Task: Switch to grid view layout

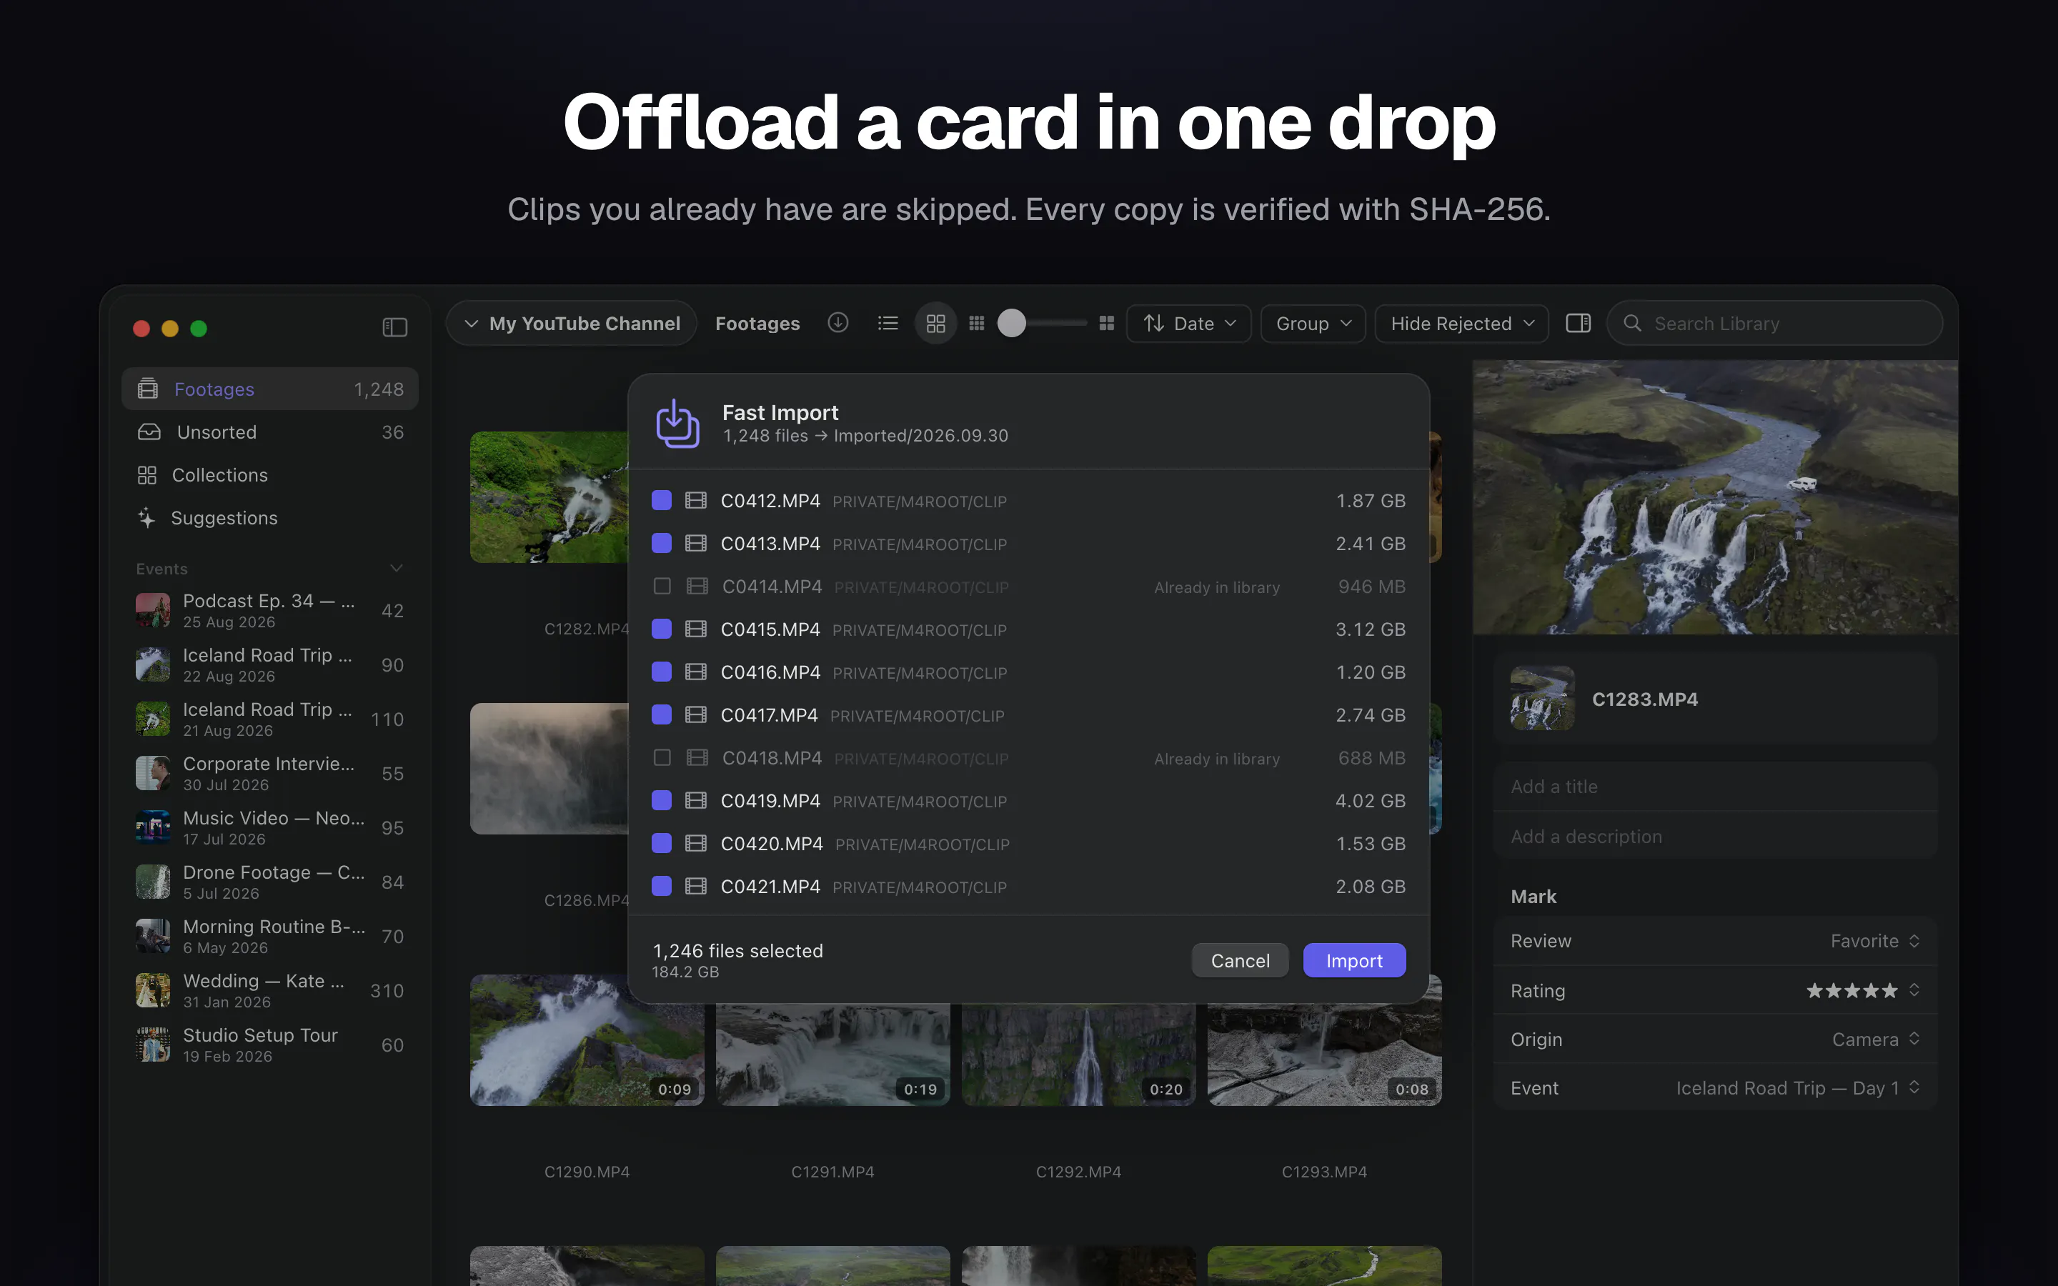Action: (x=935, y=323)
